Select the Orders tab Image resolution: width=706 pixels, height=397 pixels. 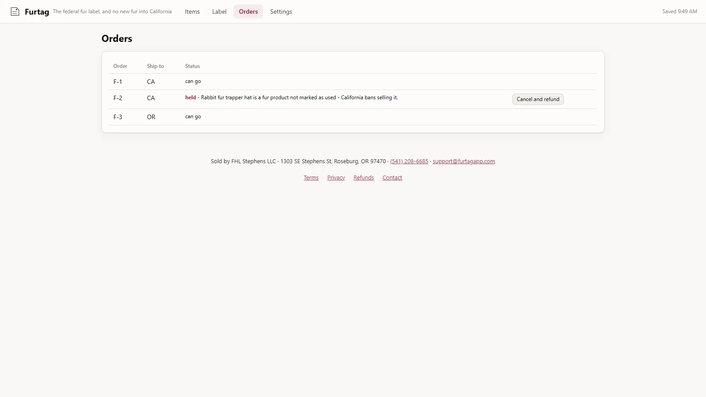(248, 11)
